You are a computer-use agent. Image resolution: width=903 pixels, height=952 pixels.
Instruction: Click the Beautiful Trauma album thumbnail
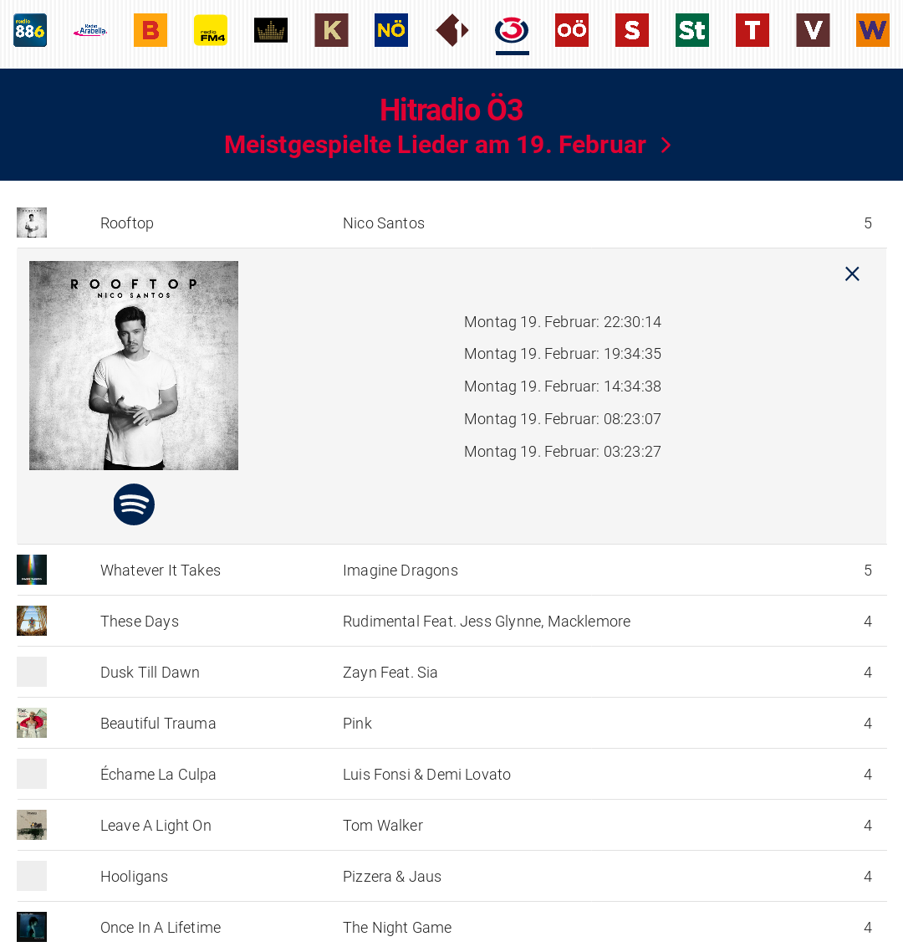[32, 723]
